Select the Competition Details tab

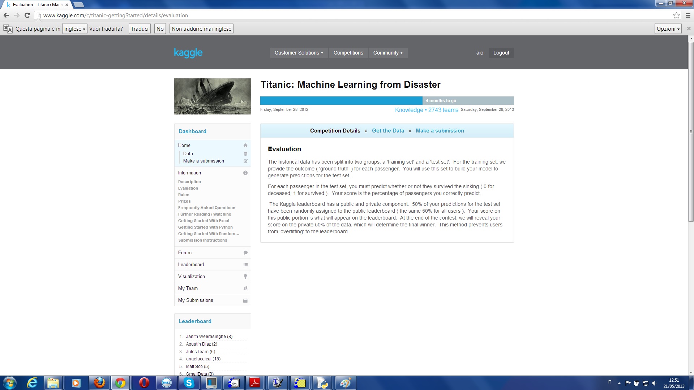(x=335, y=131)
